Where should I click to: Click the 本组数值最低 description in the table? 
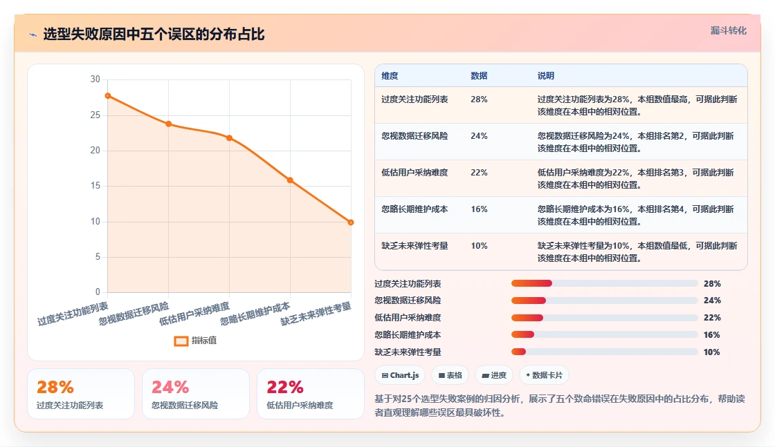point(637,251)
